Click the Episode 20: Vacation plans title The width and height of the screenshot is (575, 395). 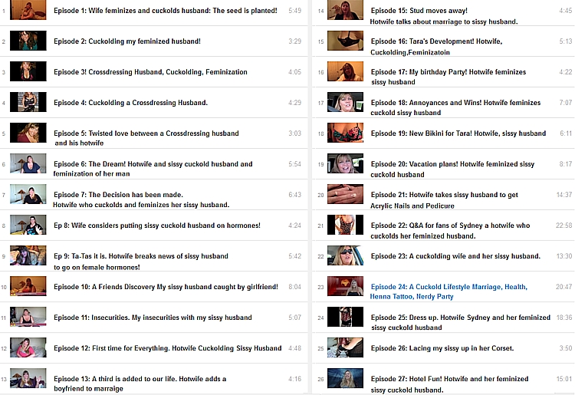click(452, 164)
